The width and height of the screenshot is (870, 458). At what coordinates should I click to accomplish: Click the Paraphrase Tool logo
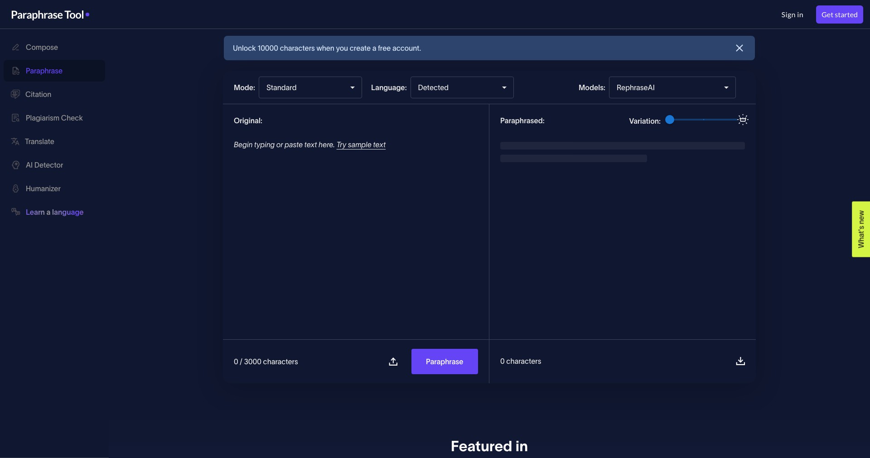point(50,14)
